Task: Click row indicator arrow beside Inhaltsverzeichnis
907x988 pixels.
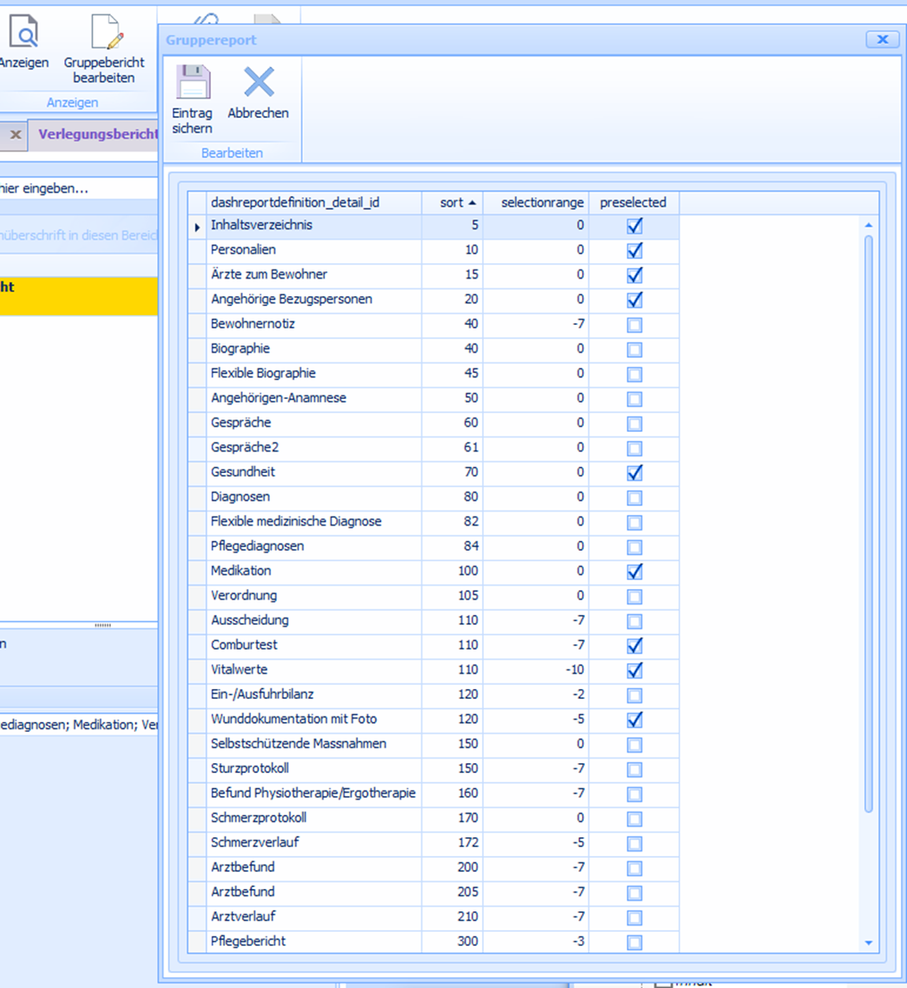Action: pos(197,227)
